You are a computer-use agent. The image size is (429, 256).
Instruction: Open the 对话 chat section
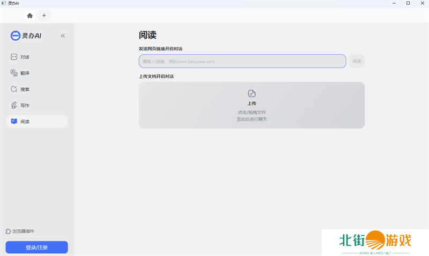click(x=25, y=57)
